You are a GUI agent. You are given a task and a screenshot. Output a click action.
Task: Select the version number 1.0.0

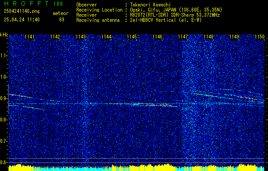(58, 4)
